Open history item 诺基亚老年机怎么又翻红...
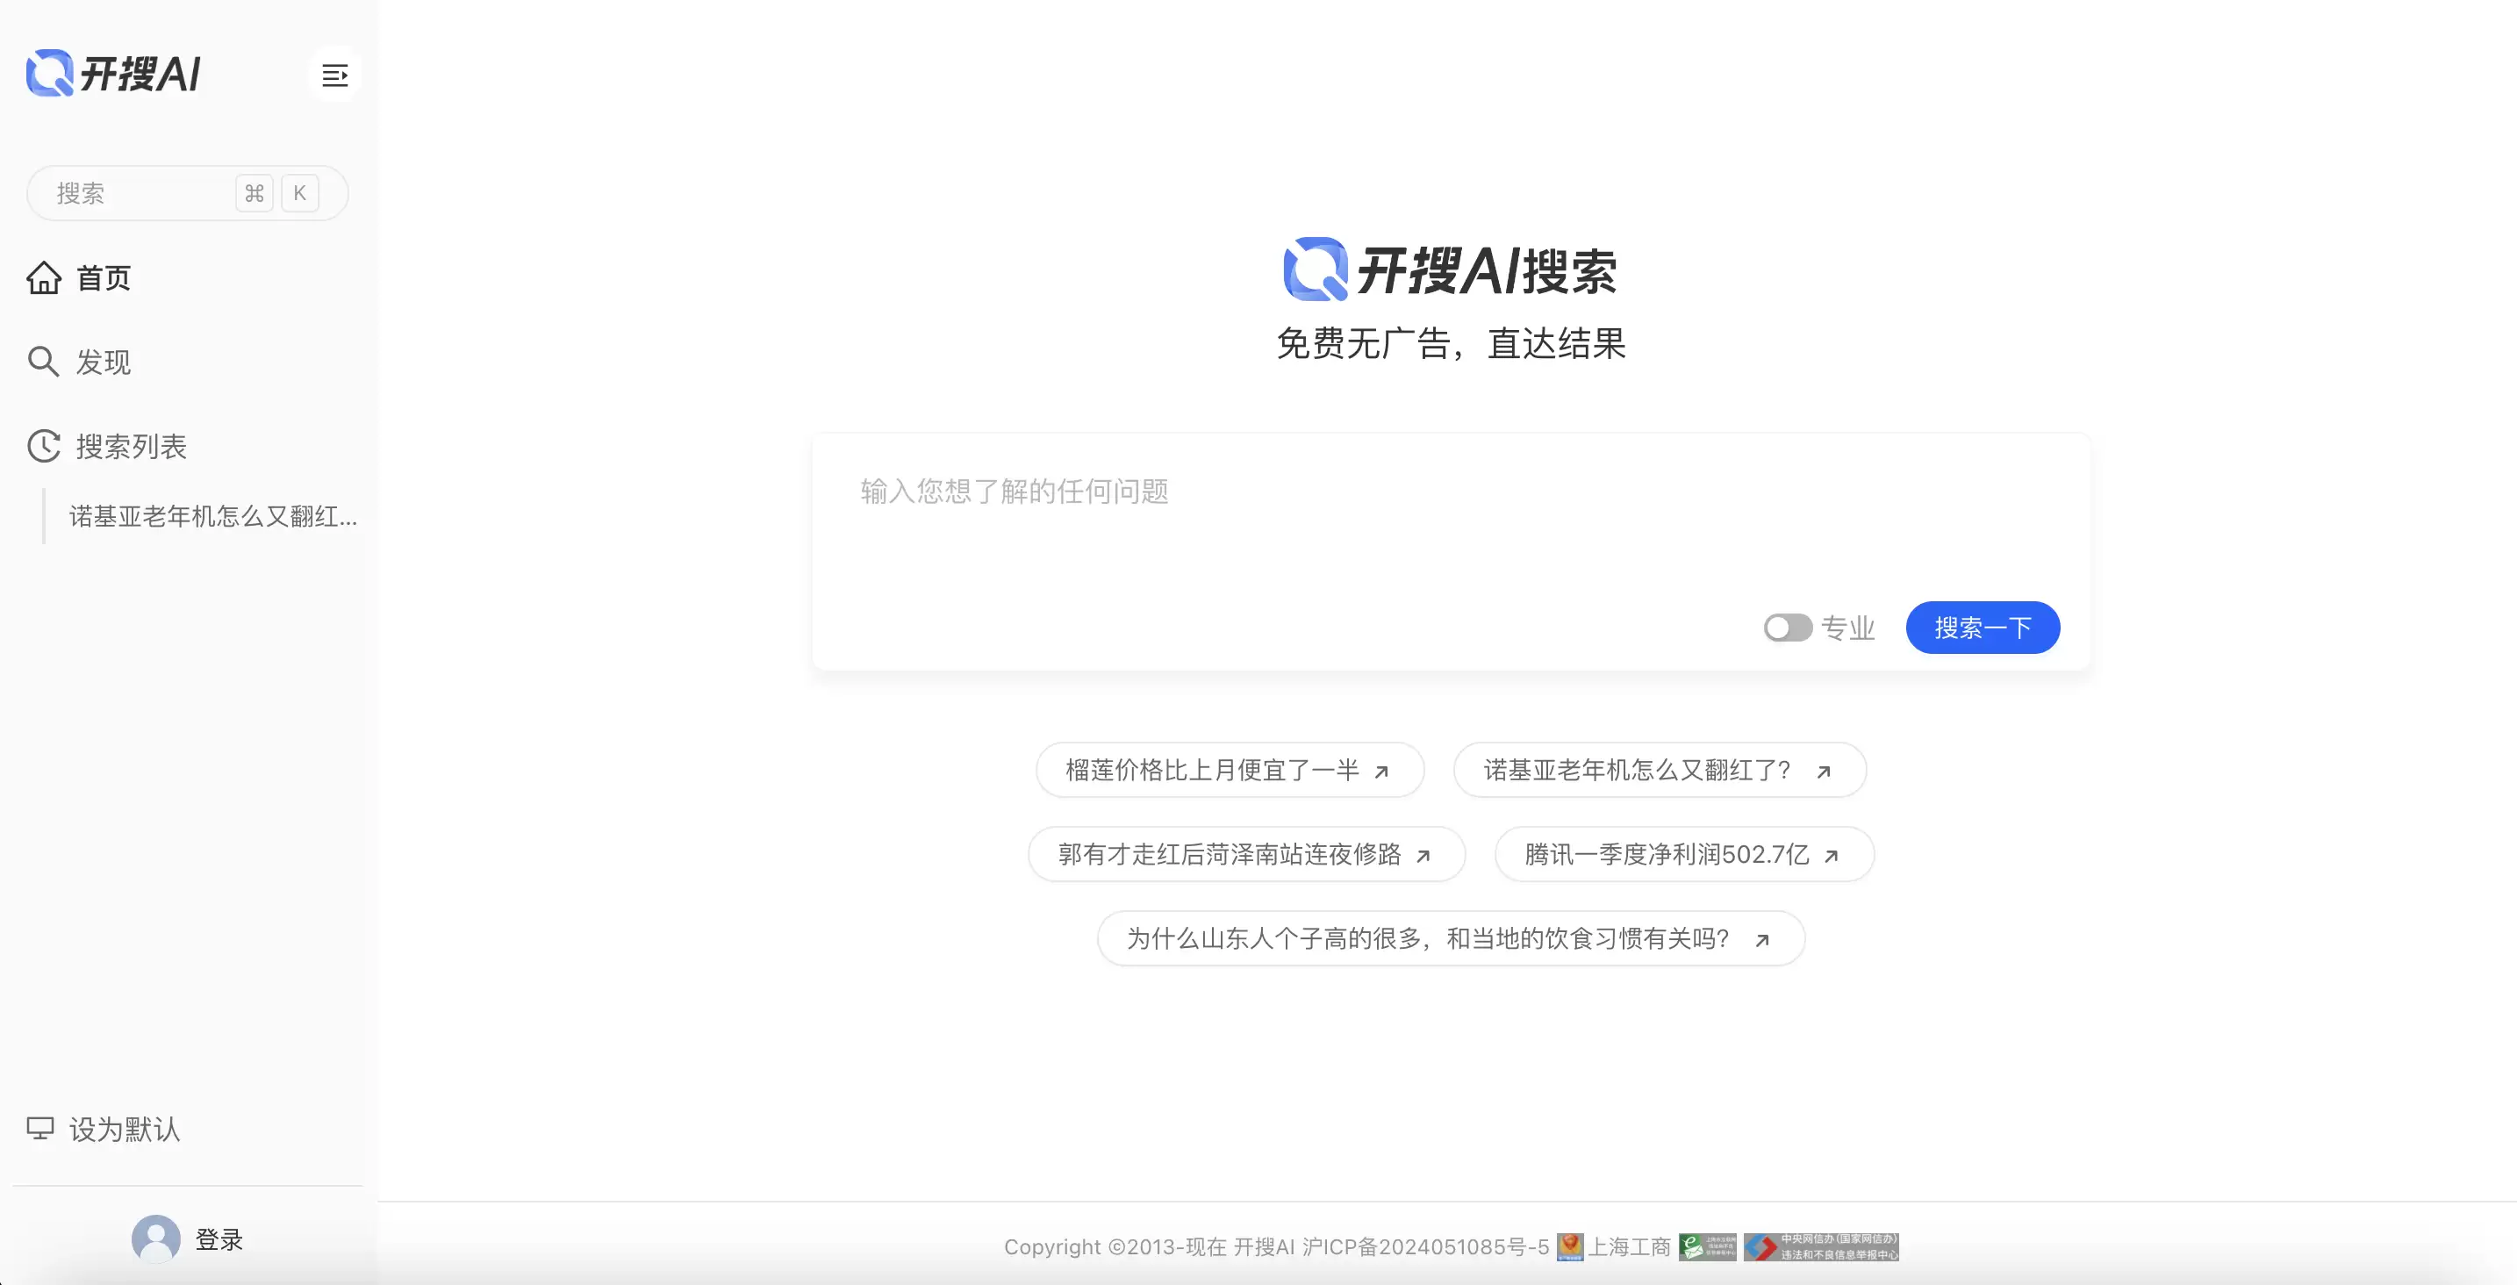2517x1285 pixels. coord(212,516)
